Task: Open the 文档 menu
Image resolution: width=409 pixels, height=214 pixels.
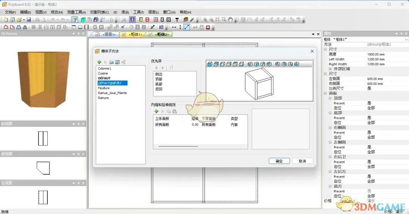Action: [10, 12]
